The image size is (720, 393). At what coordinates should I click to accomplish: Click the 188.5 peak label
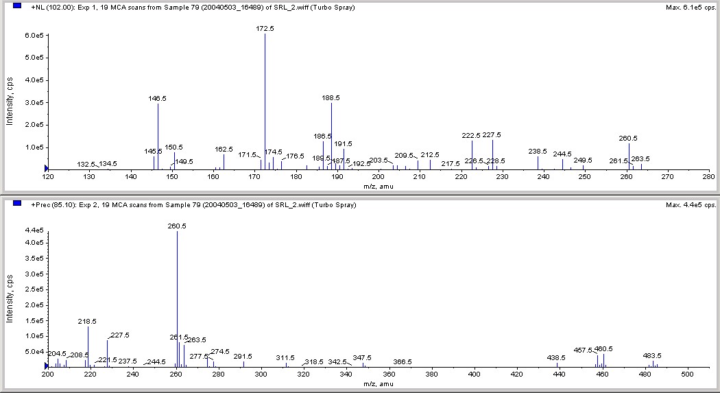(x=331, y=98)
